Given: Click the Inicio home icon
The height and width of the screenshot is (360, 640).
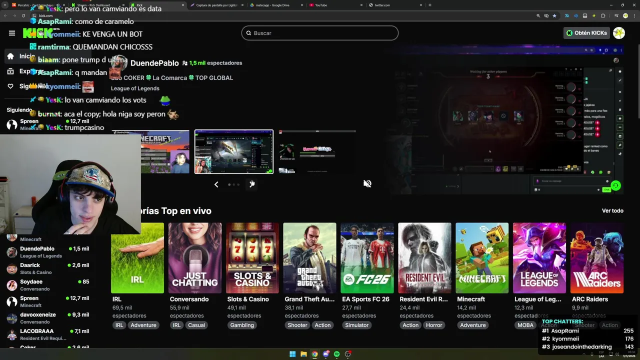Looking at the screenshot, I should coord(10,56).
